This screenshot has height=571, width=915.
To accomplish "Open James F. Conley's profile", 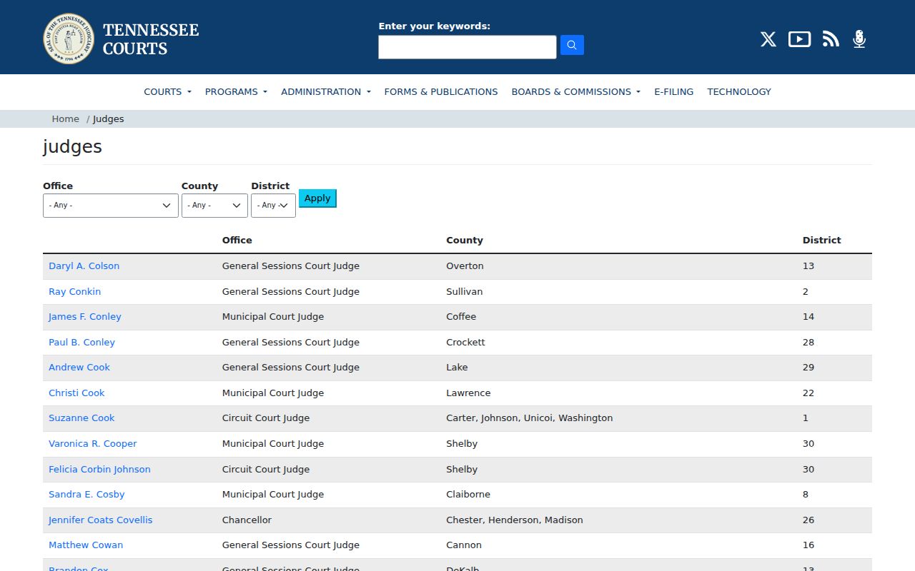I will click(85, 316).
